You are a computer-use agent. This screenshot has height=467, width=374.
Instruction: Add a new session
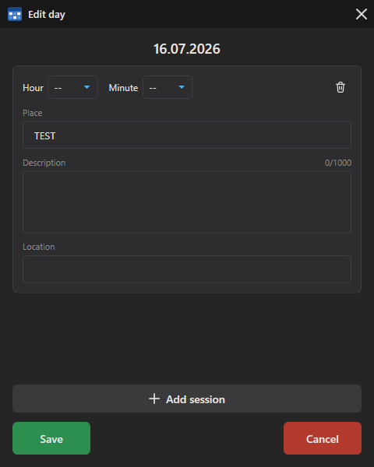187,399
